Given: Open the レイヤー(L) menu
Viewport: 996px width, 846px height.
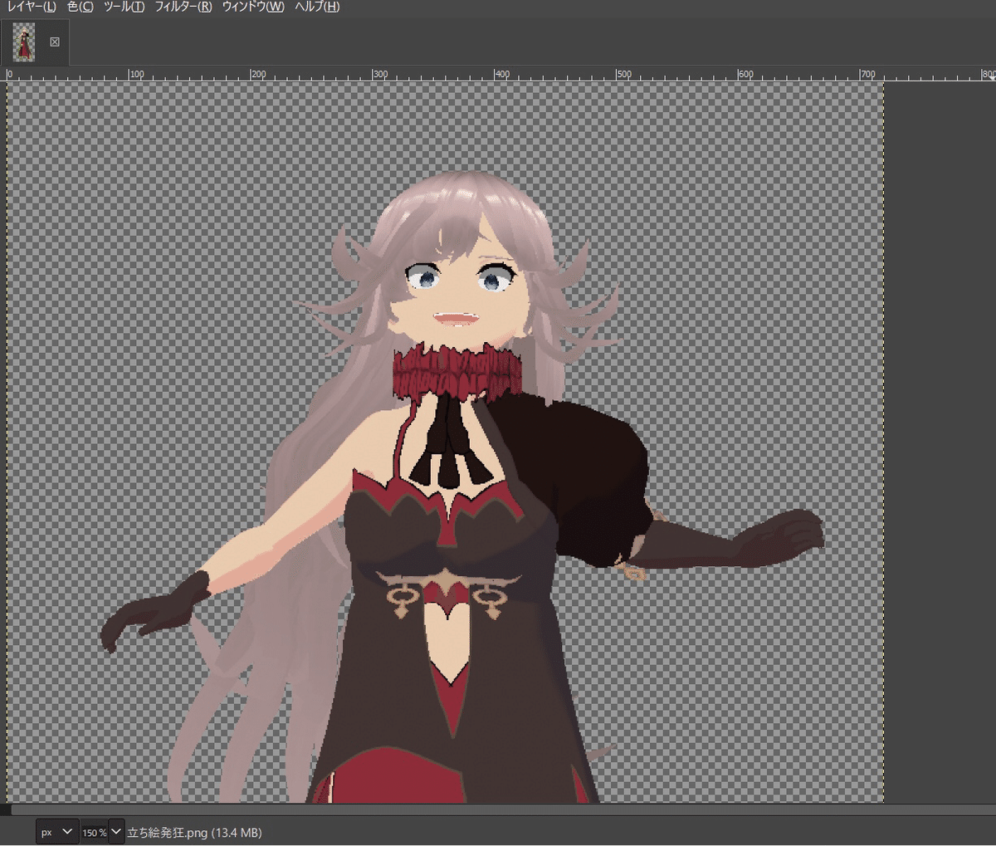Looking at the screenshot, I should point(32,7).
